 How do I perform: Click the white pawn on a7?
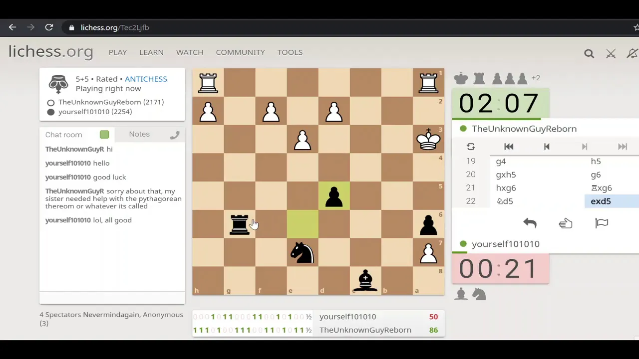point(428,252)
